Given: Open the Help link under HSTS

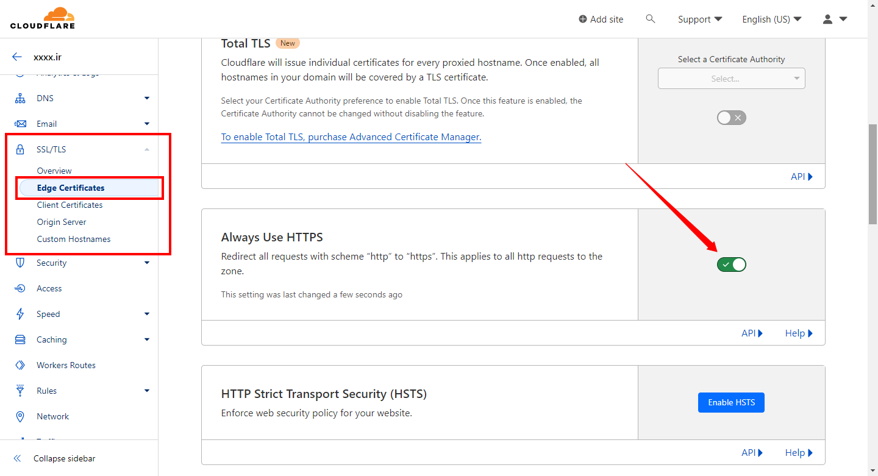Looking at the screenshot, I should (799, 453).
